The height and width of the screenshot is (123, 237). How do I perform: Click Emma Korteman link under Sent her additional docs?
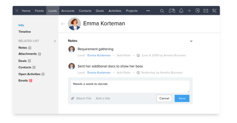click(99, 73)
